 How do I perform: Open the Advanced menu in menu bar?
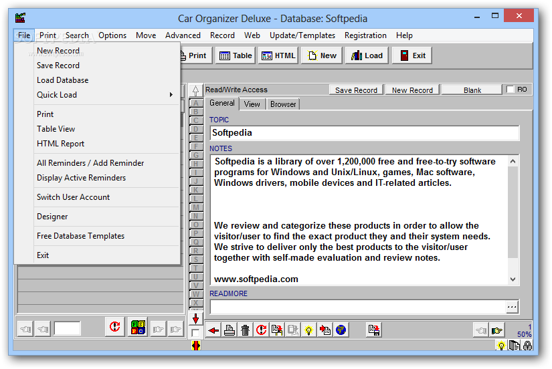(183, 35)
